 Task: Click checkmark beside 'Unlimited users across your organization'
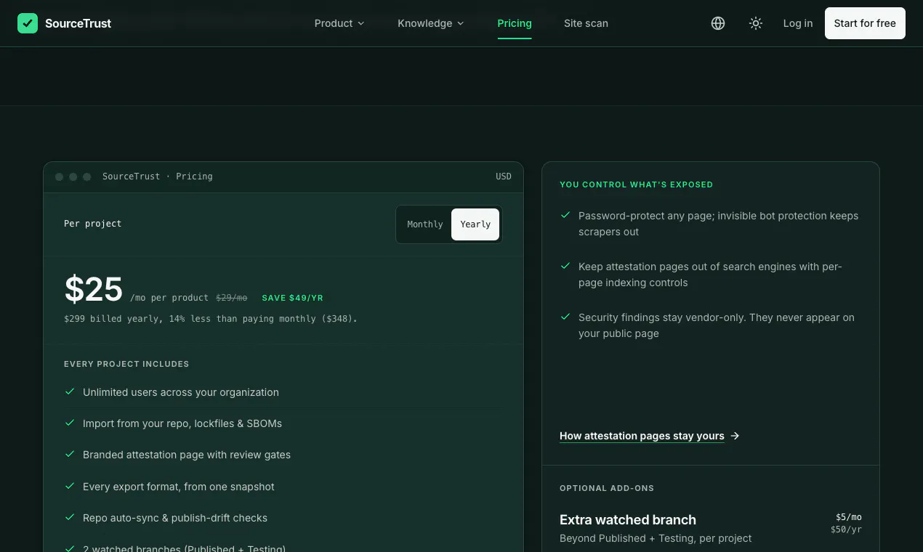click(70, 391)
